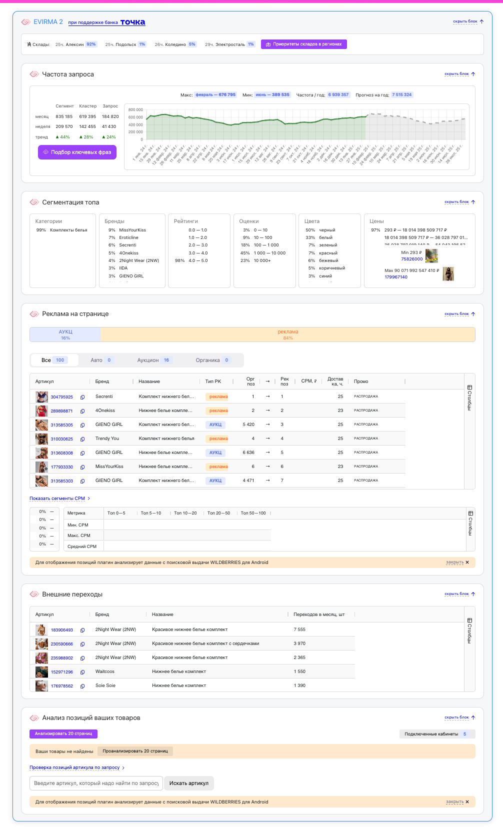Sort by Переходов в месяц column header
The image size is (503, 827).
(x=319, y=614)
